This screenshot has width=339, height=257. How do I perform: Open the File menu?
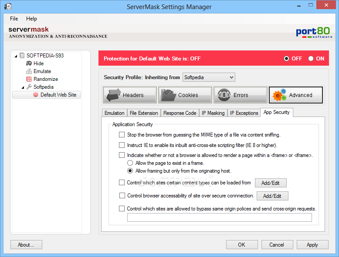point(14,19)
